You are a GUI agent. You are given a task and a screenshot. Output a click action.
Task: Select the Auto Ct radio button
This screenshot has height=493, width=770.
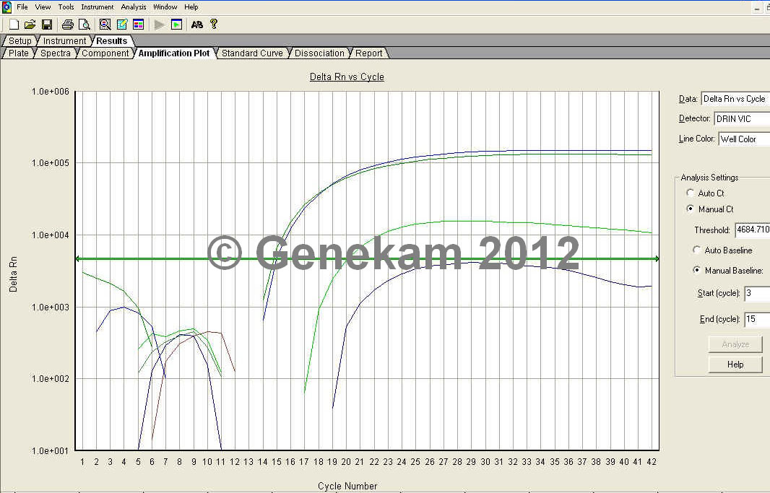(x=690, y=193)
